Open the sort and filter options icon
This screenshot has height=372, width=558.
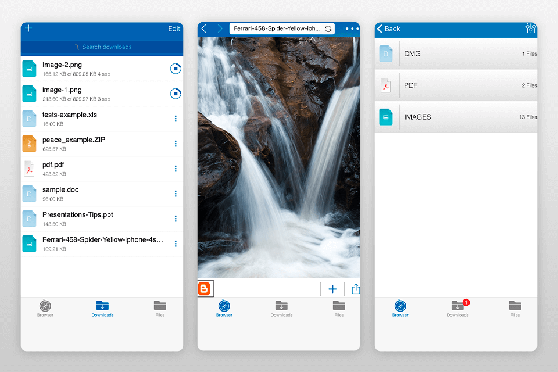coord(531,28)
